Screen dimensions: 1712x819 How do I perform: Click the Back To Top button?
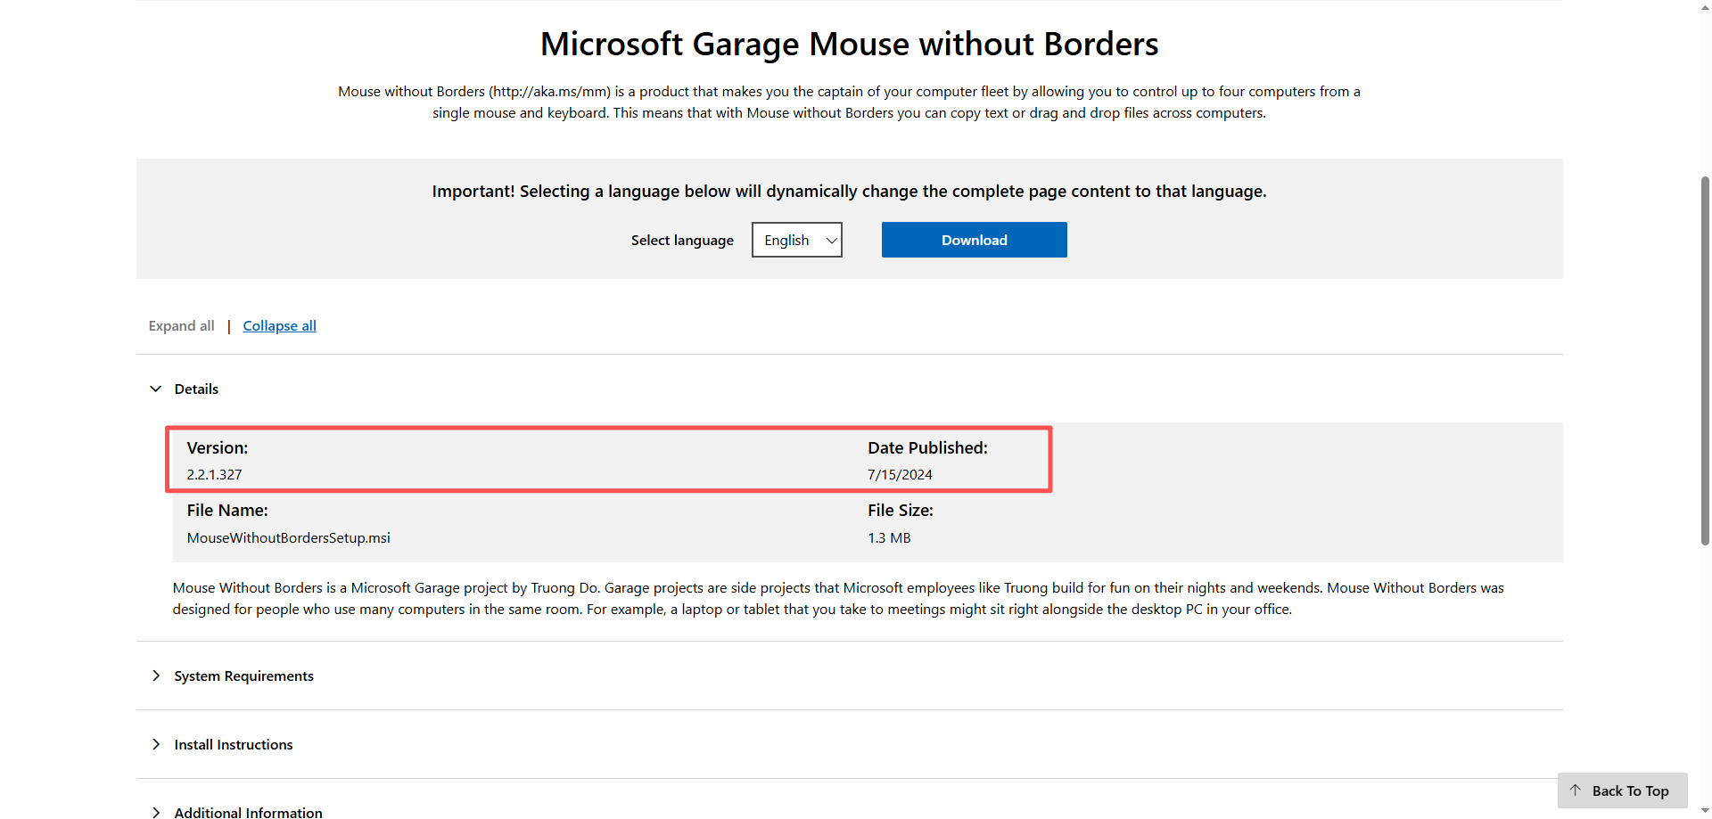click(1623, 790)
